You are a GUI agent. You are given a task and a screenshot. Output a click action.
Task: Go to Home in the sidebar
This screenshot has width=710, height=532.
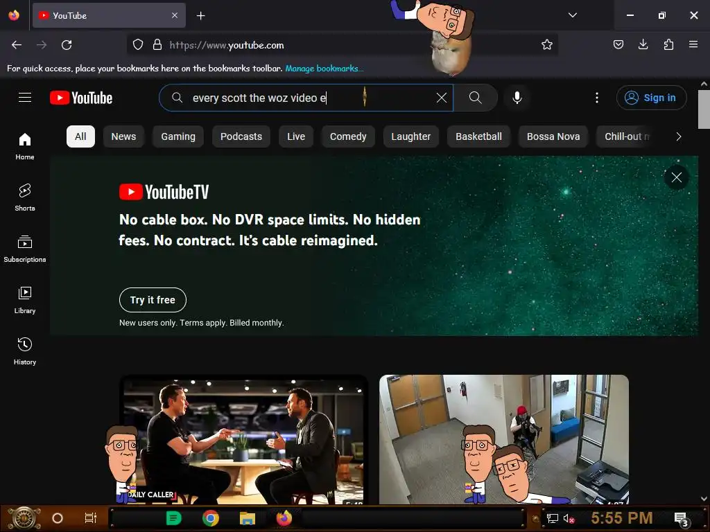tap(25, 146)
